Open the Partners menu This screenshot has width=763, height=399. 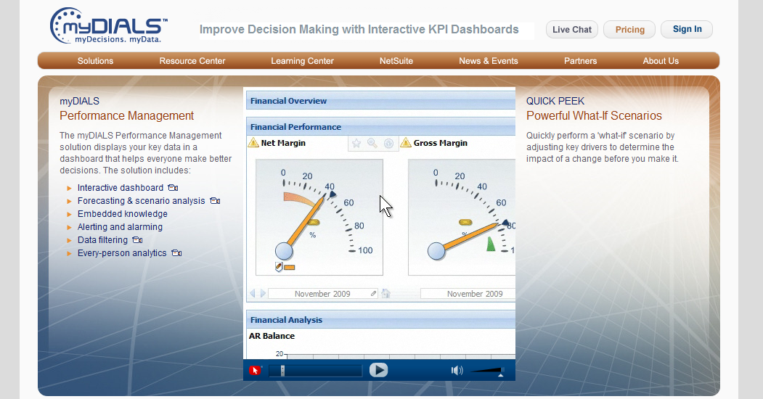(581, 61)
